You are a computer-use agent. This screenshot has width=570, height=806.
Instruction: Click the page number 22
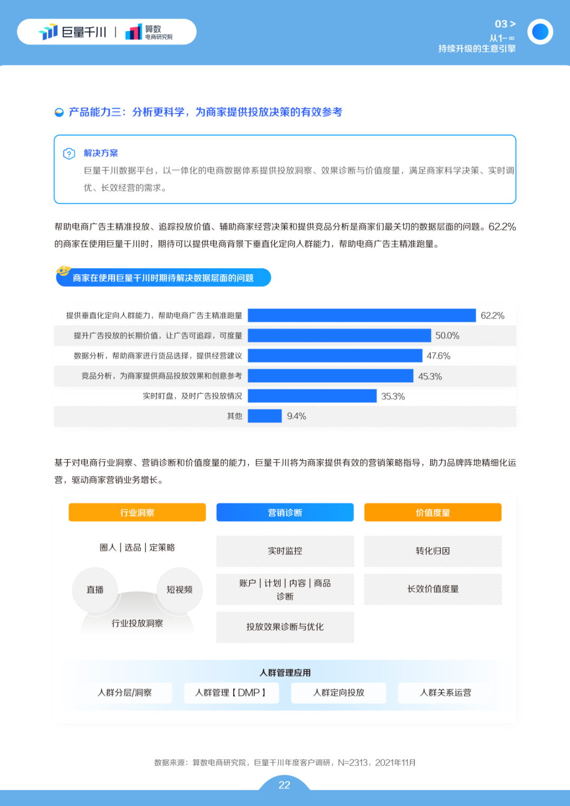tap(284, 785)
